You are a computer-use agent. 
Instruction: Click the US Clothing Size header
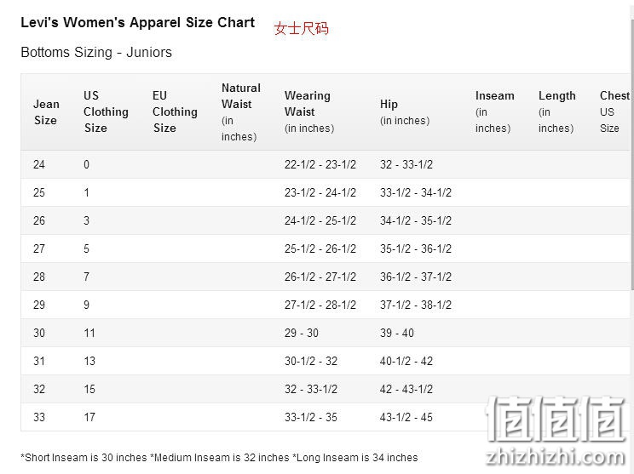106,111
